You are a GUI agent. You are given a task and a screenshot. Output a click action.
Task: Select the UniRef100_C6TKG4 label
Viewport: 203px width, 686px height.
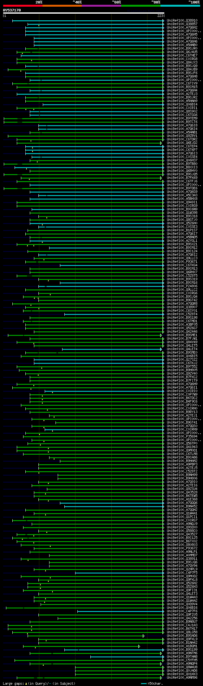182,265
